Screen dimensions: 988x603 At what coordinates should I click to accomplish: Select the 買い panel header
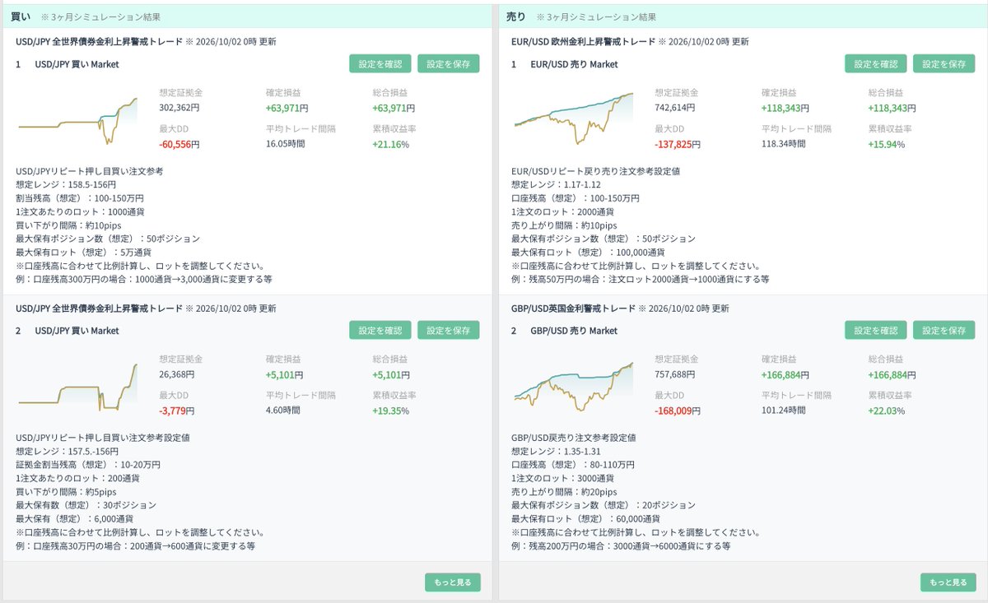(x=247, y=16)
